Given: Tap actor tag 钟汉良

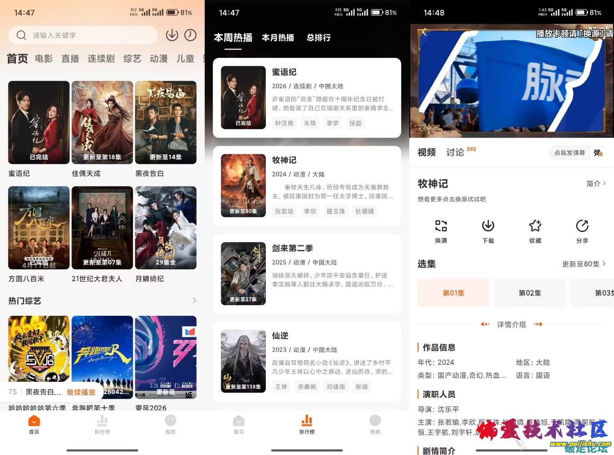Looking at the screenshot, I should click(284, 123).
